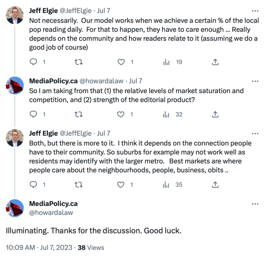The height and width of the screenshot is (257, 264).
Task: Click Jeff Elgie's avatar on the third tweet
Action: (x=15, y=138)
